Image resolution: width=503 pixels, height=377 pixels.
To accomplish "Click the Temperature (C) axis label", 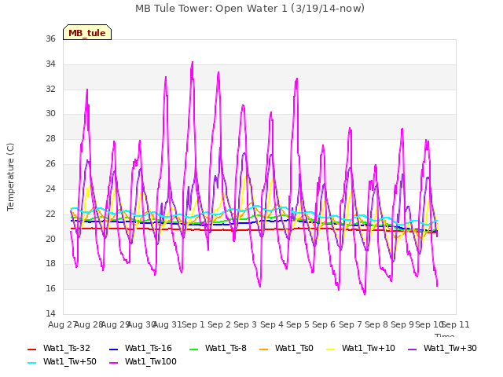I will (x=10, y=177).
